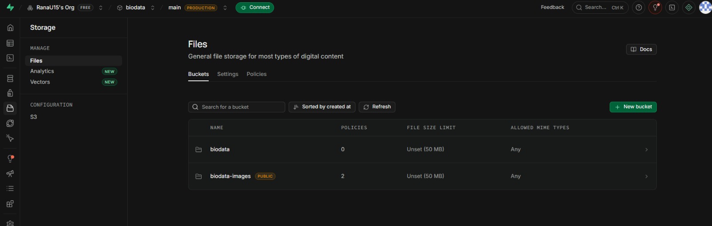Open the Sorted by created at dropdown

tap(322, 107)
